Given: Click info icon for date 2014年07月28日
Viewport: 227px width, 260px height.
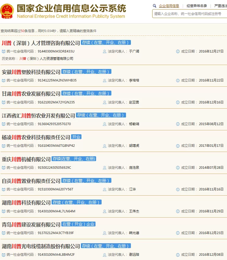Looking at the screenshot, I should point(178,168).
